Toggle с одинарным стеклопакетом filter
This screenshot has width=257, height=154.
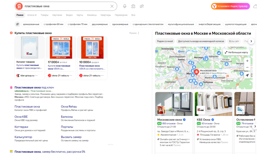point(148,24)
